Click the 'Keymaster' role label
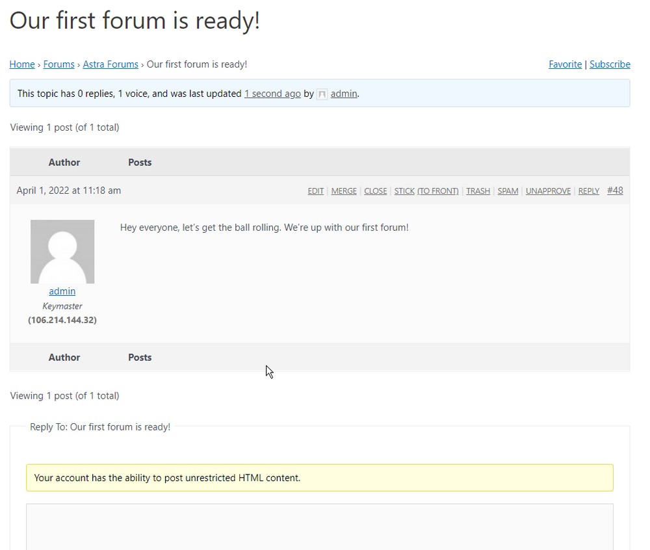Image resolution: width=650 pixels, height=550 pixels. tap(62, 306)
